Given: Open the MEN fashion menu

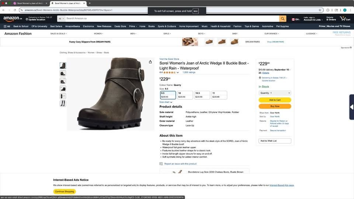Looking at the screenshot, I should tap(133, 34).
